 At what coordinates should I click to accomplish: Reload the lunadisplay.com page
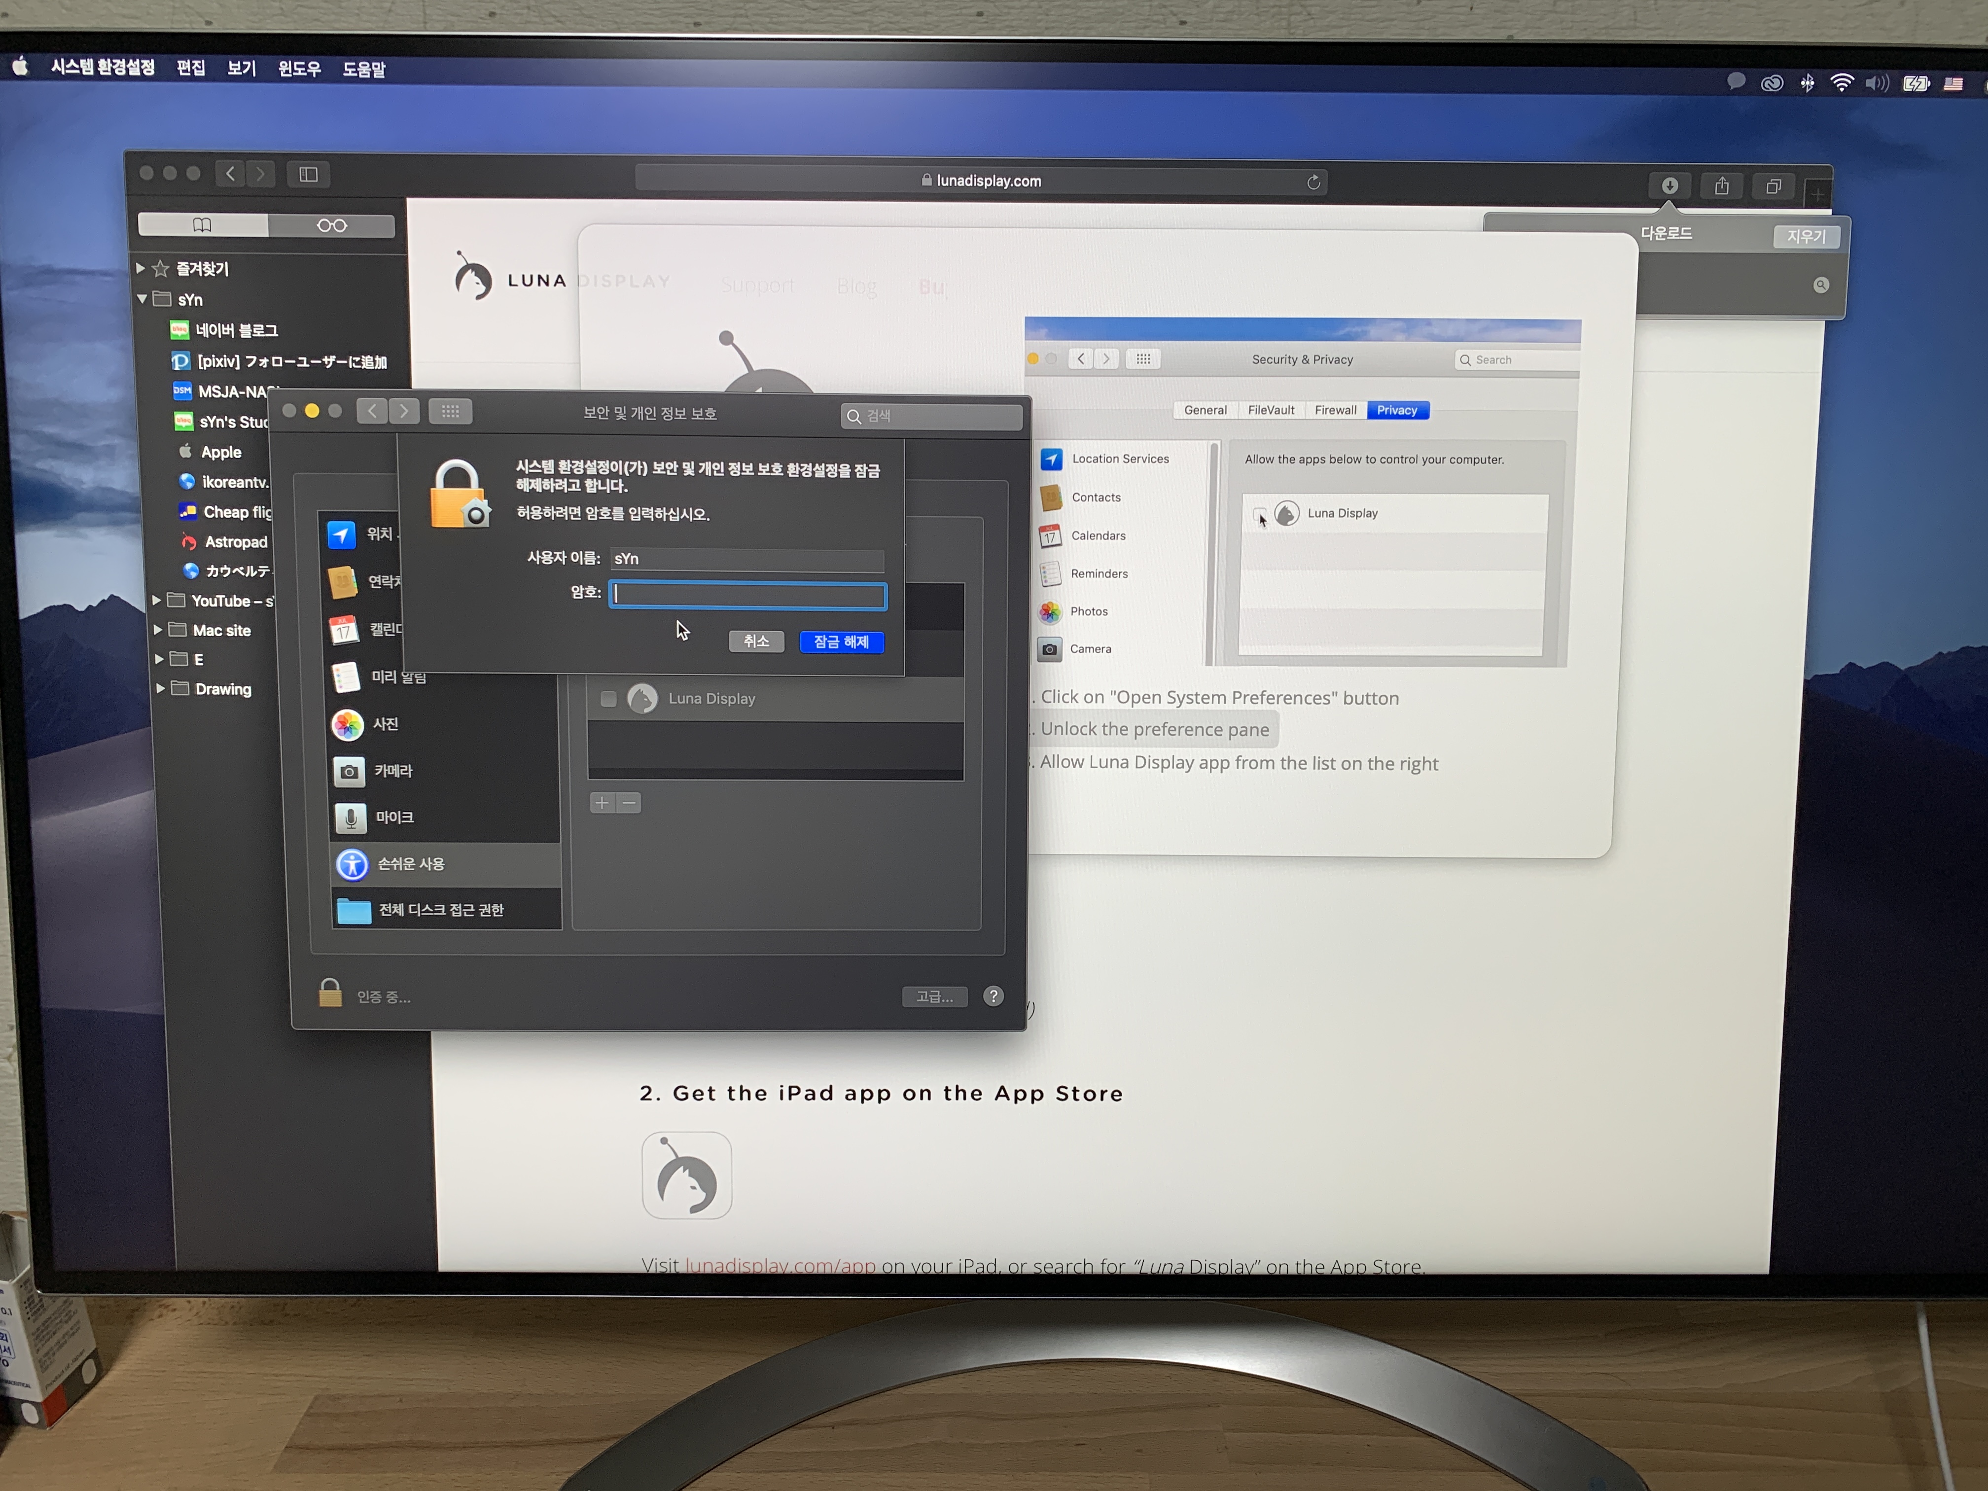[x=1313, y=182]
